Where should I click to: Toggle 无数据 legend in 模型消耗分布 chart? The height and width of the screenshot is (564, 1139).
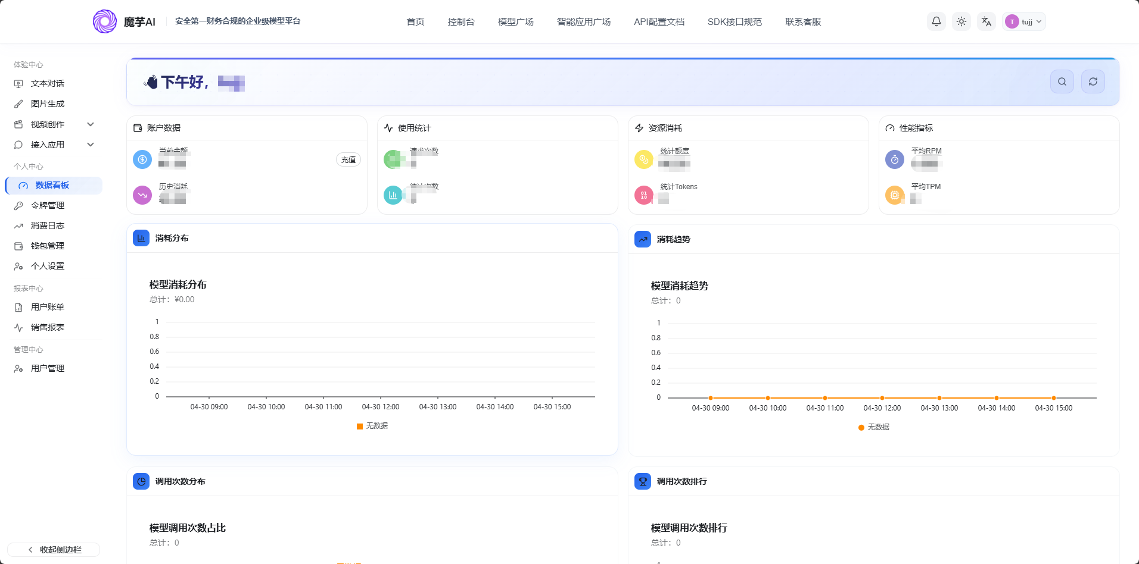pos(372,426)
